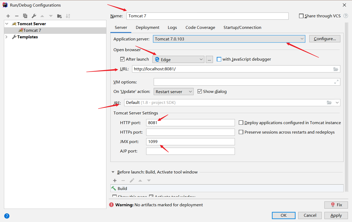Viewport: 352px width, 222px height.
Task: Select Tomcat 7 in configuration tree
Action: 55,30
